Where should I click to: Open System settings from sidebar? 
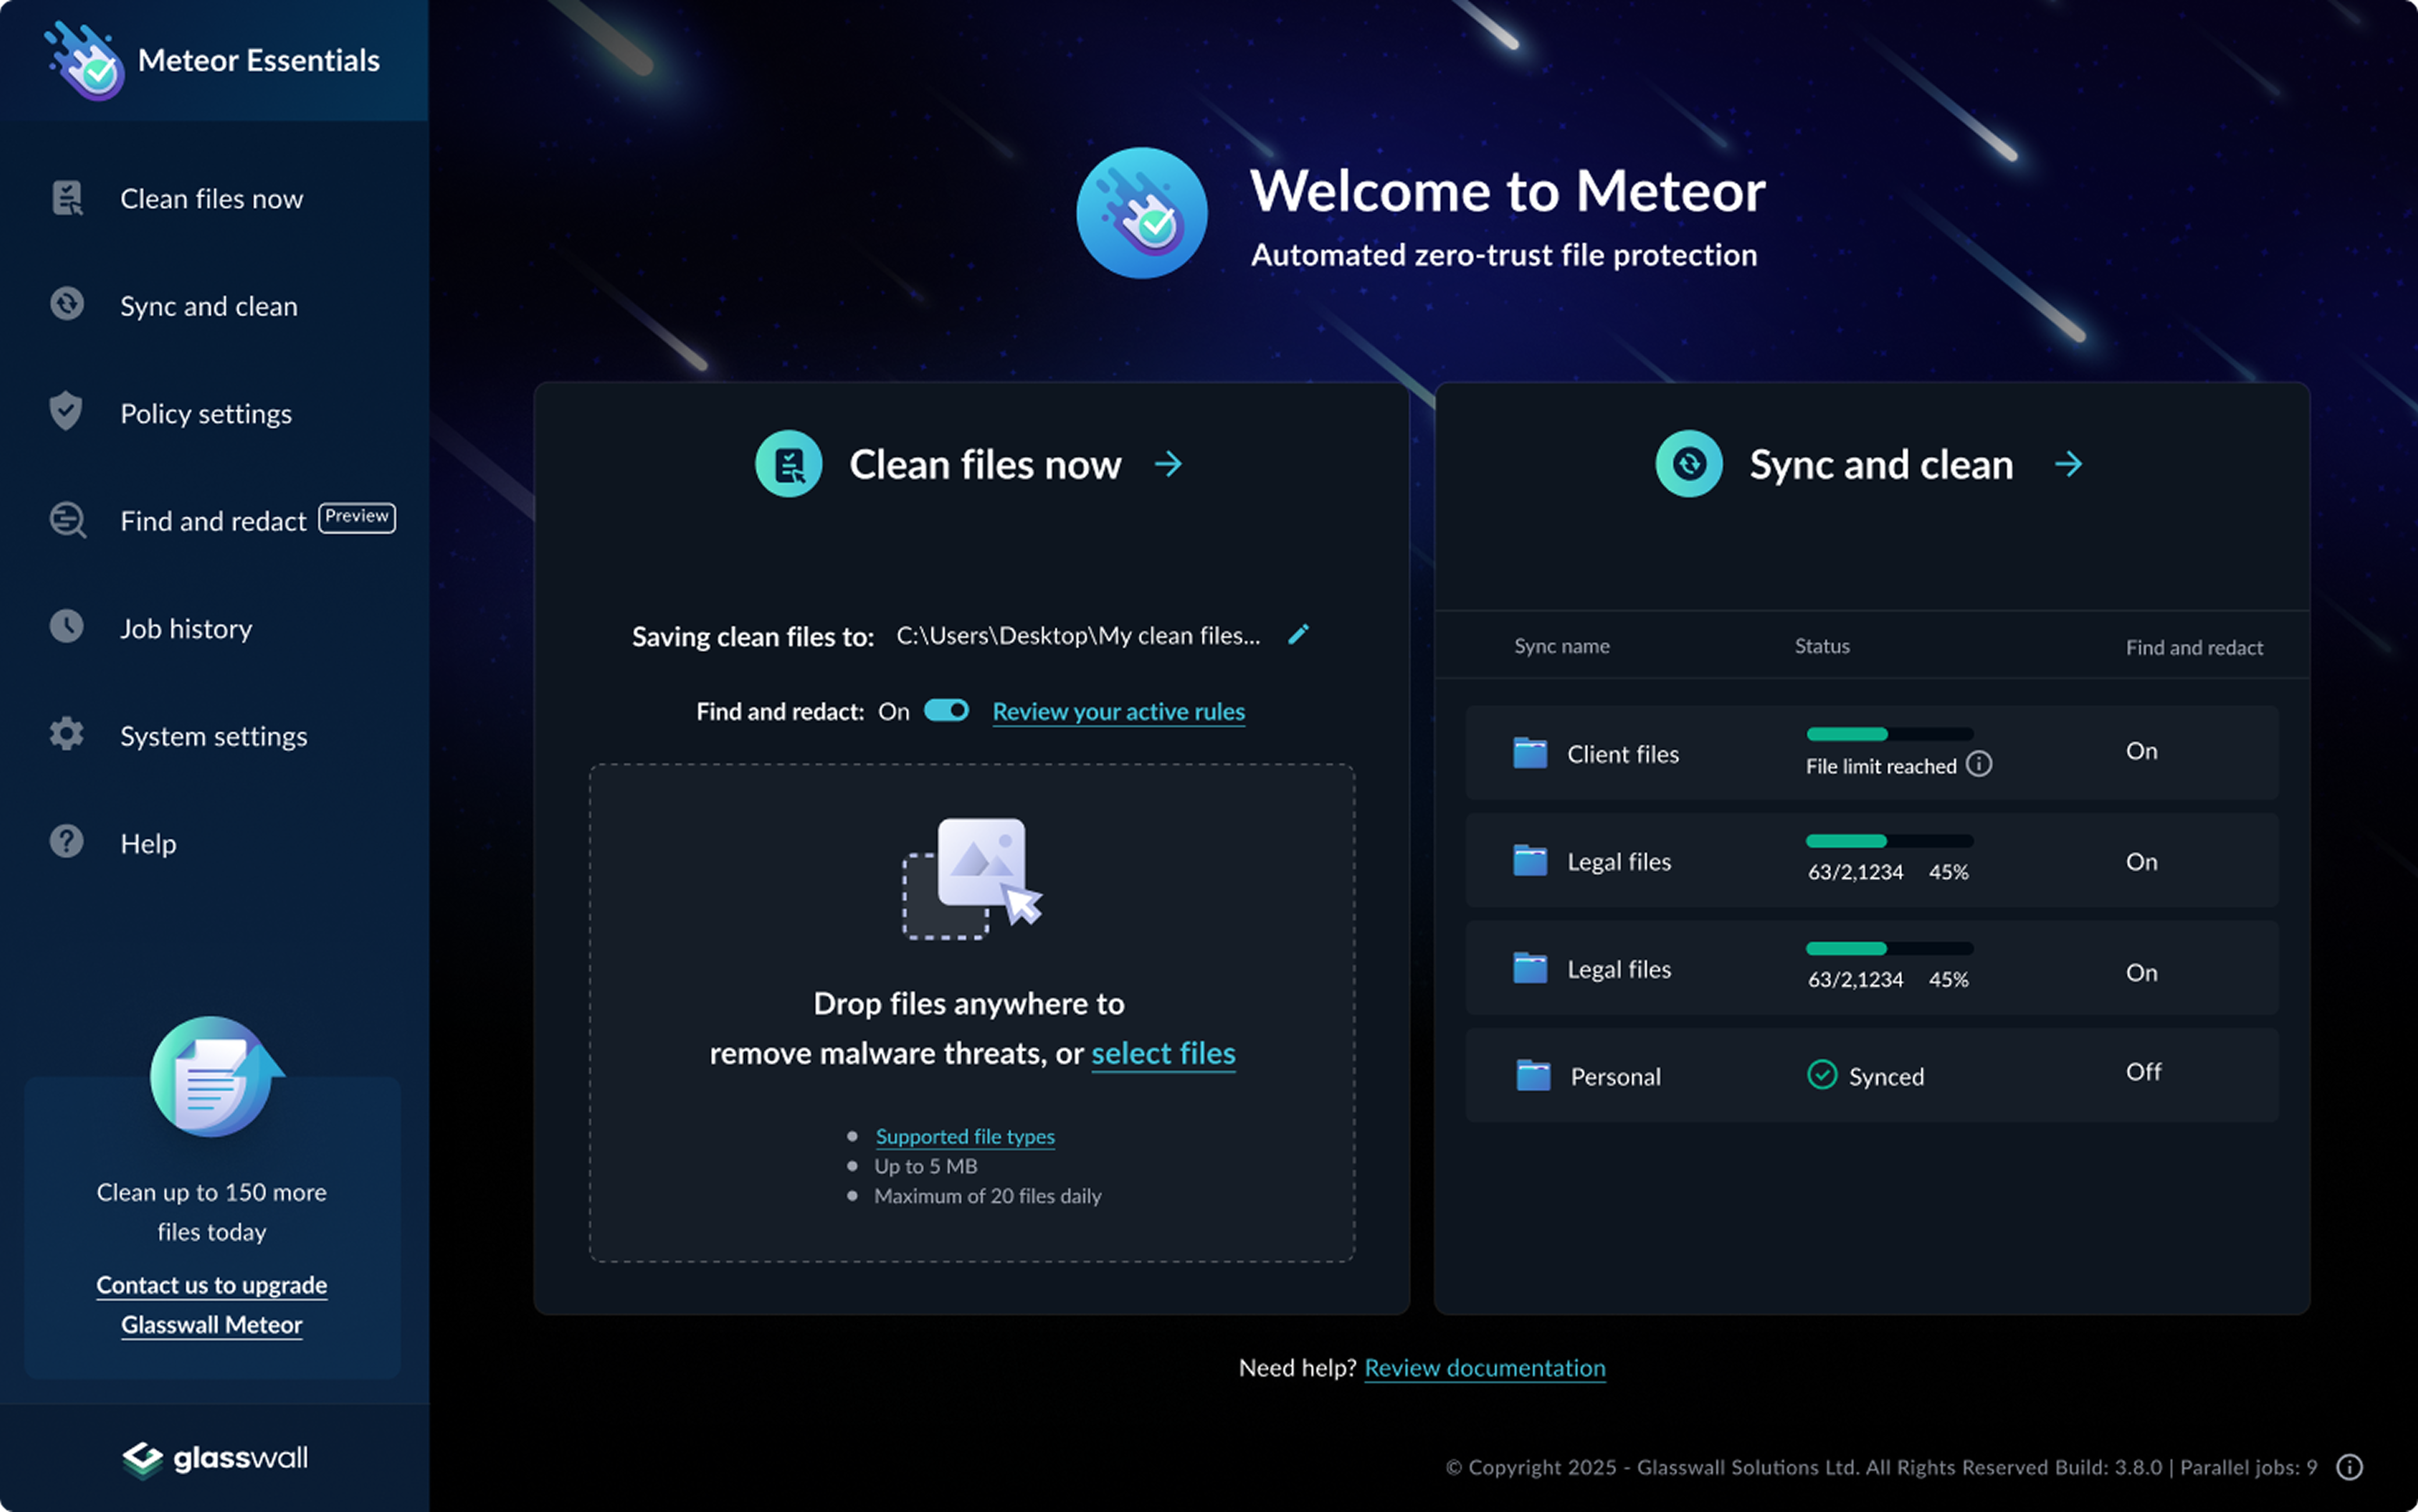tap(213, 736)
